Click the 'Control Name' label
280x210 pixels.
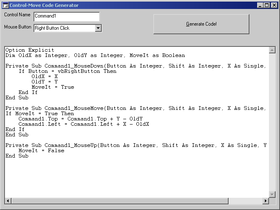[17, 15]
